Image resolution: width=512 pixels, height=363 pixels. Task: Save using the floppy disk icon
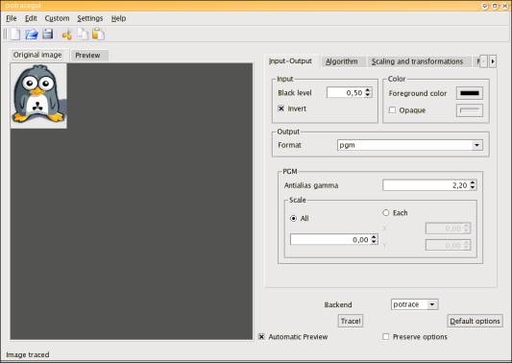click(x=48, y=34)
